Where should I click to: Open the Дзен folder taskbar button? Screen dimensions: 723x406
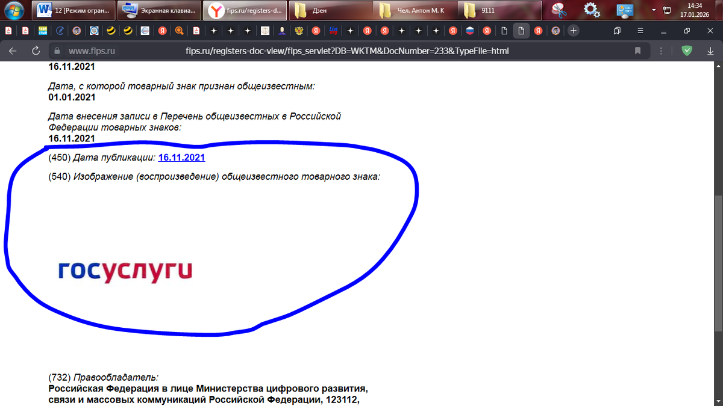click(330, 10)
